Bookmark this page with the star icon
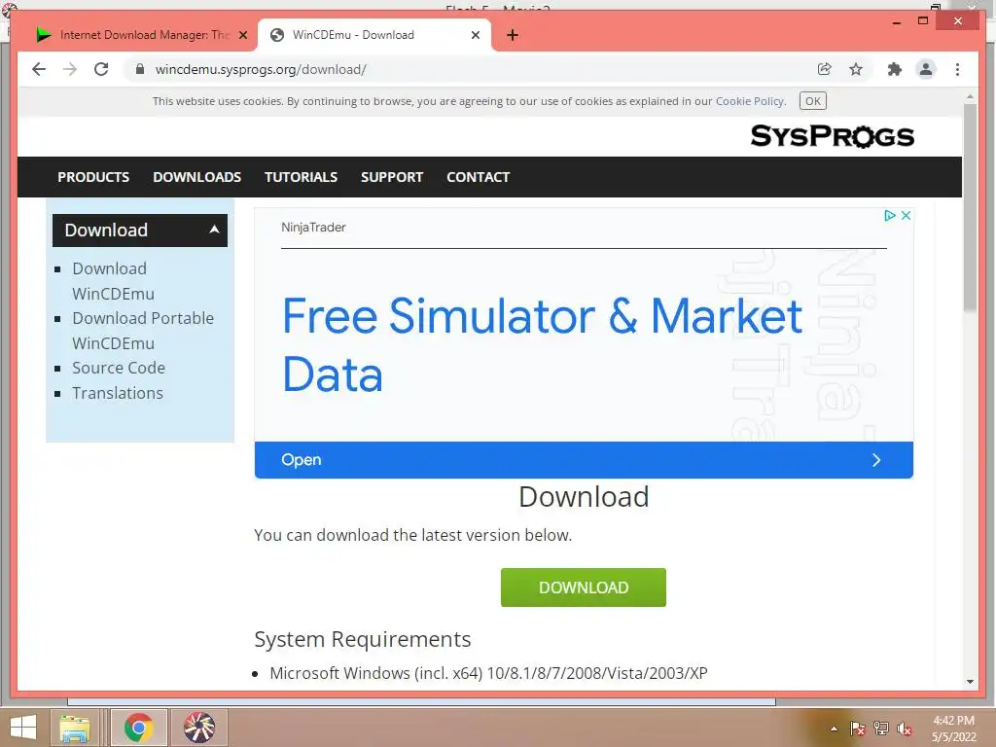Screen dimensions: 996x747 click(856, 69)
